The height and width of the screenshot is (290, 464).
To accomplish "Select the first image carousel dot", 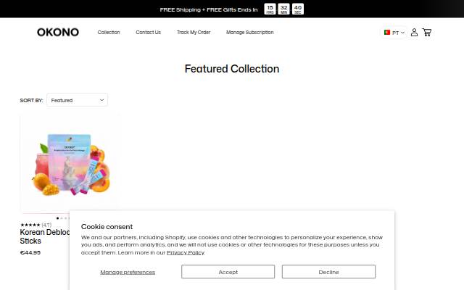I will (x=57, y=218).
